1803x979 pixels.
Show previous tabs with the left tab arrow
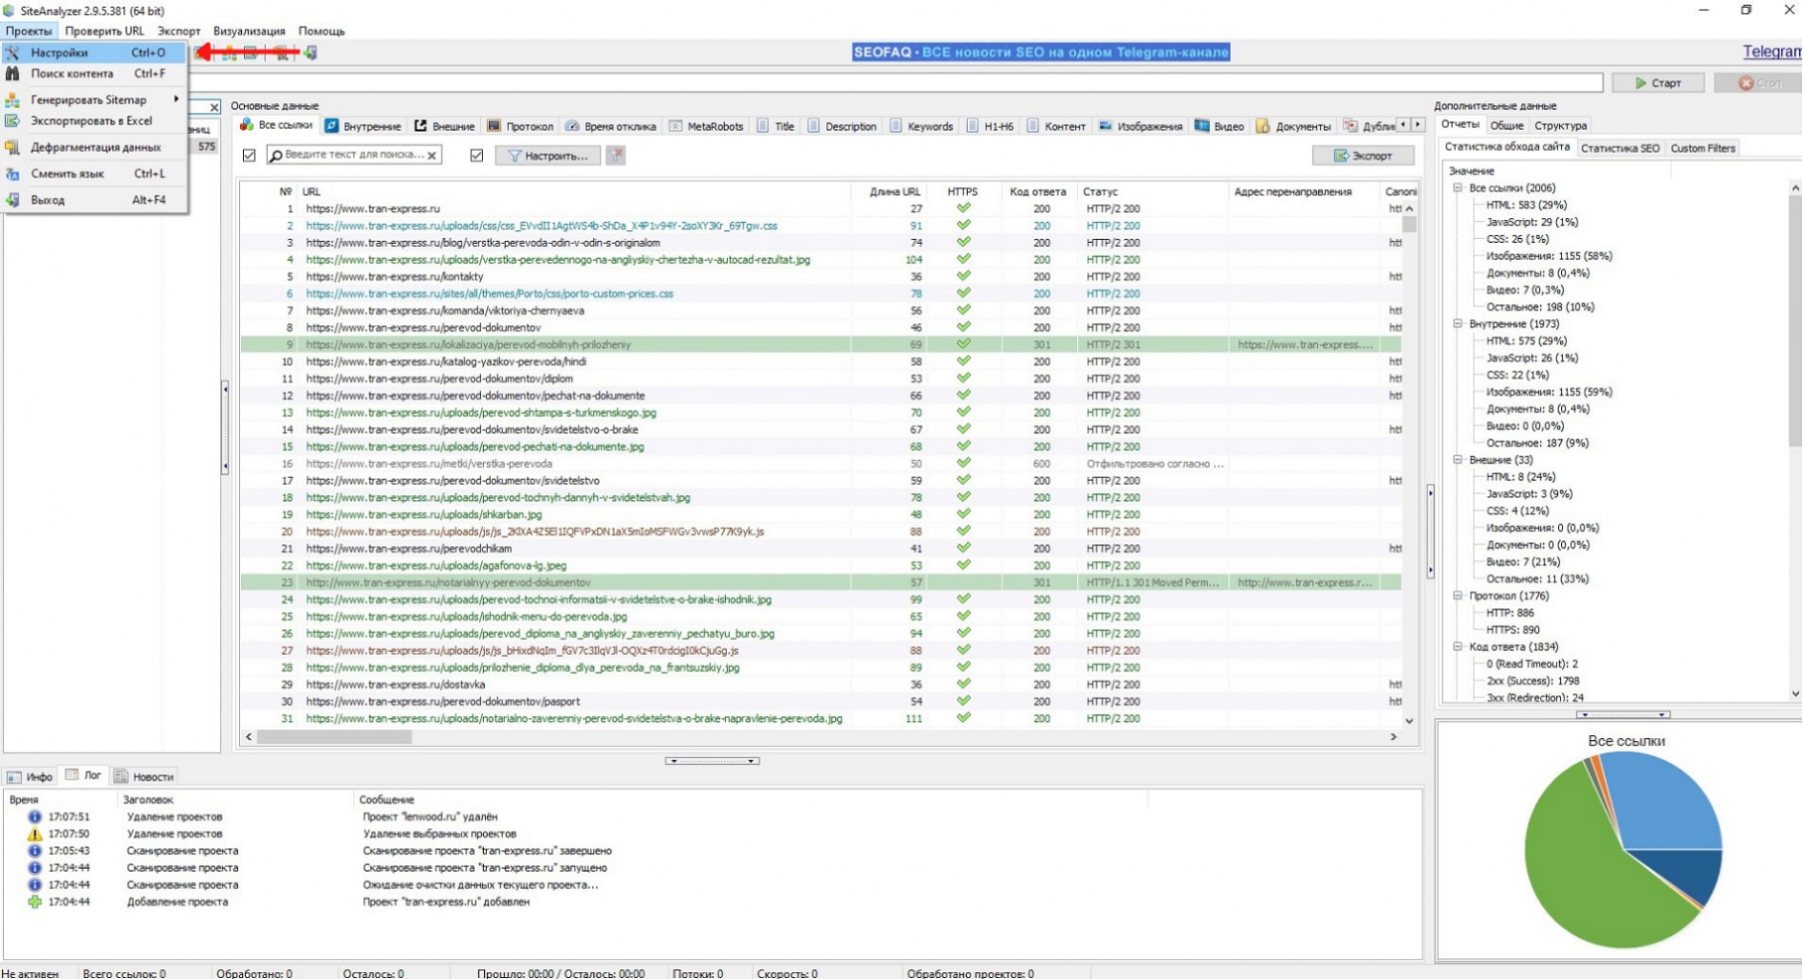[x=1403, y=125]
